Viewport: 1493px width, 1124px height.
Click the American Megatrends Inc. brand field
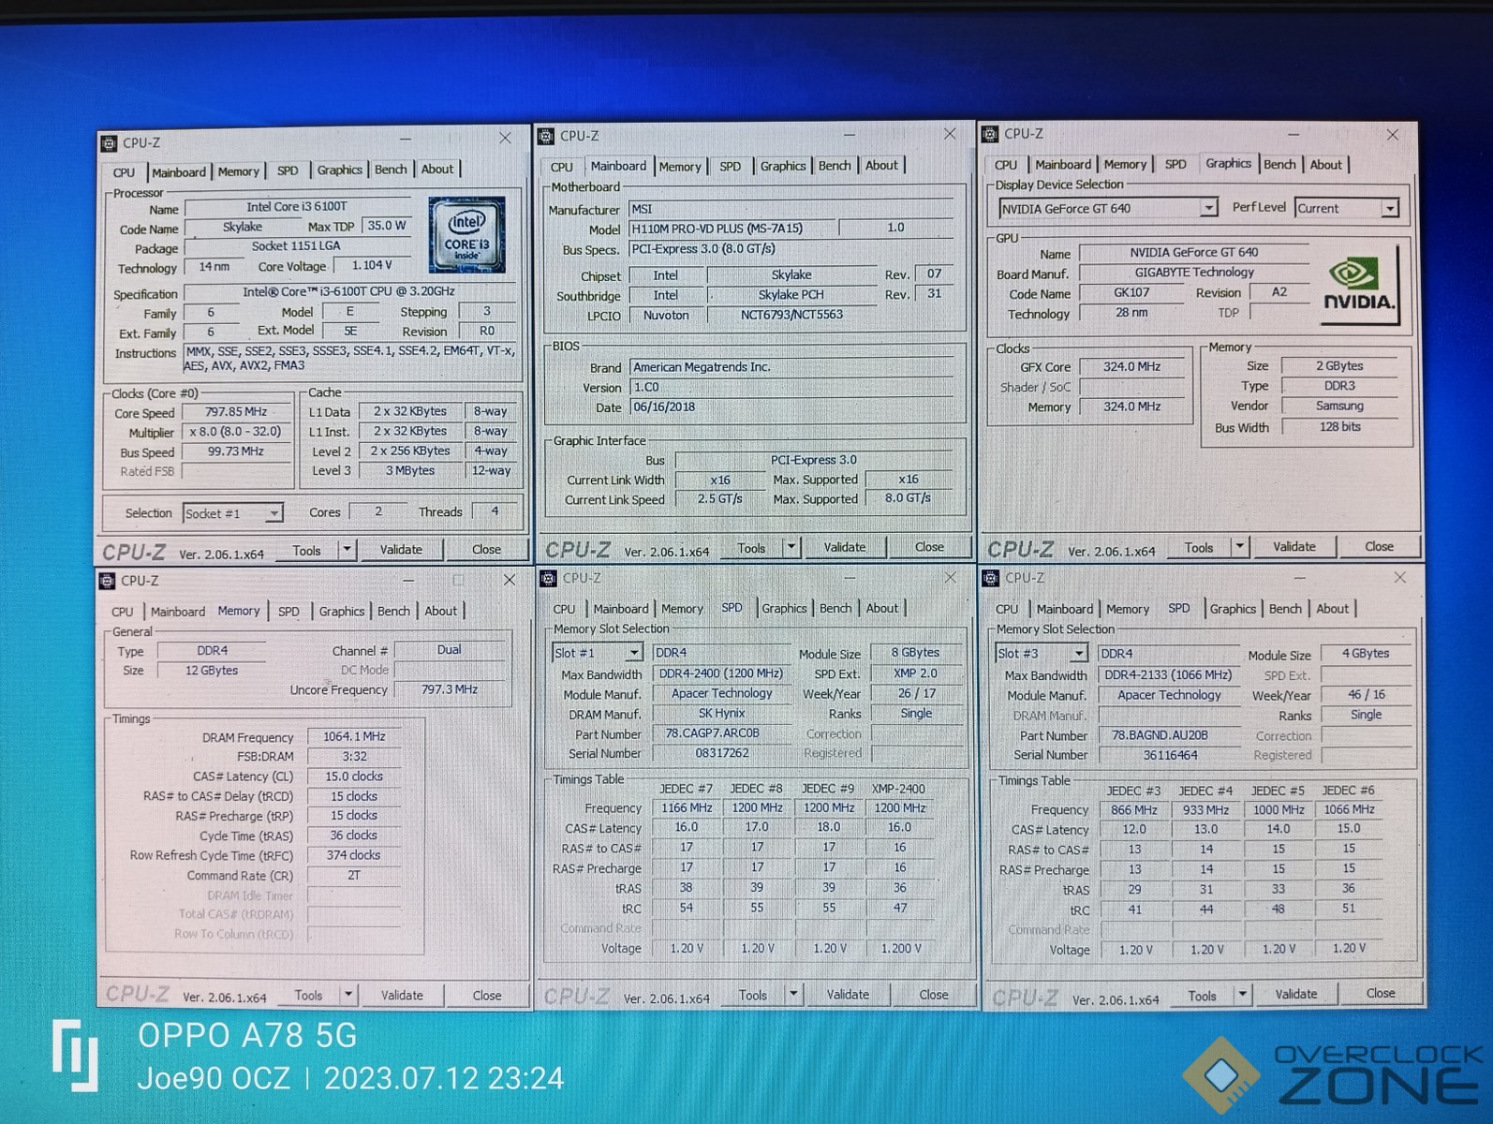click(791, 367)
